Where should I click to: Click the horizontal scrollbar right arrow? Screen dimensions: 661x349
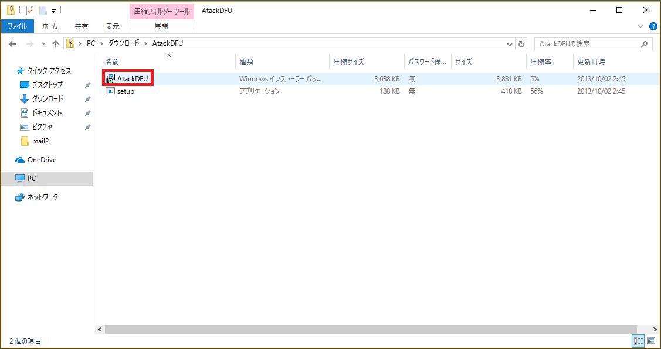click(655, 329)
